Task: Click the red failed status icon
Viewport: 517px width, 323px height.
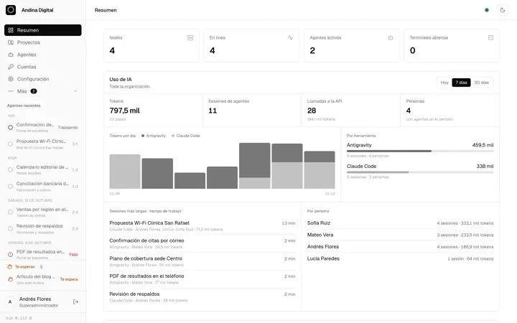Action: click(10, 254)
